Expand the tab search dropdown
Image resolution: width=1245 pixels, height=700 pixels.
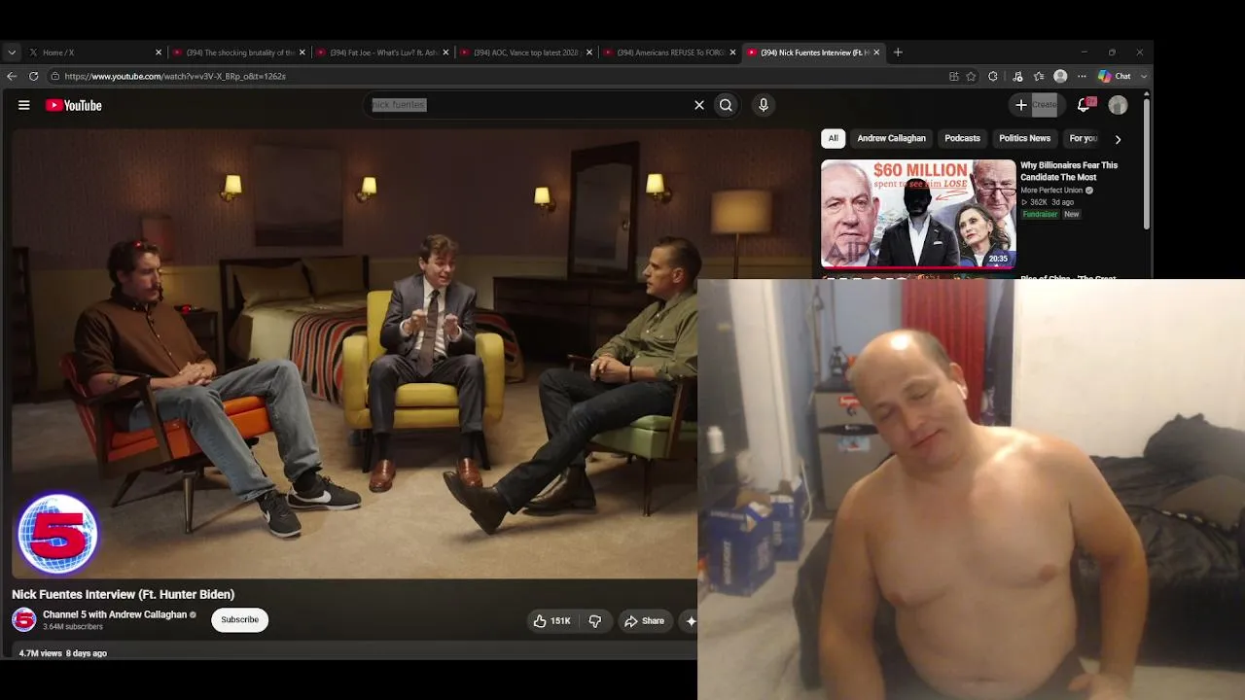pos(12,52)
